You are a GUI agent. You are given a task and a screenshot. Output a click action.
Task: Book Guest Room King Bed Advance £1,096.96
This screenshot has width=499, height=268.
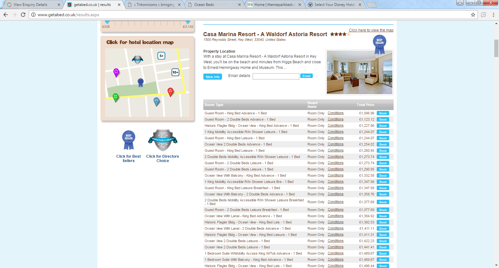click(383, 113)
